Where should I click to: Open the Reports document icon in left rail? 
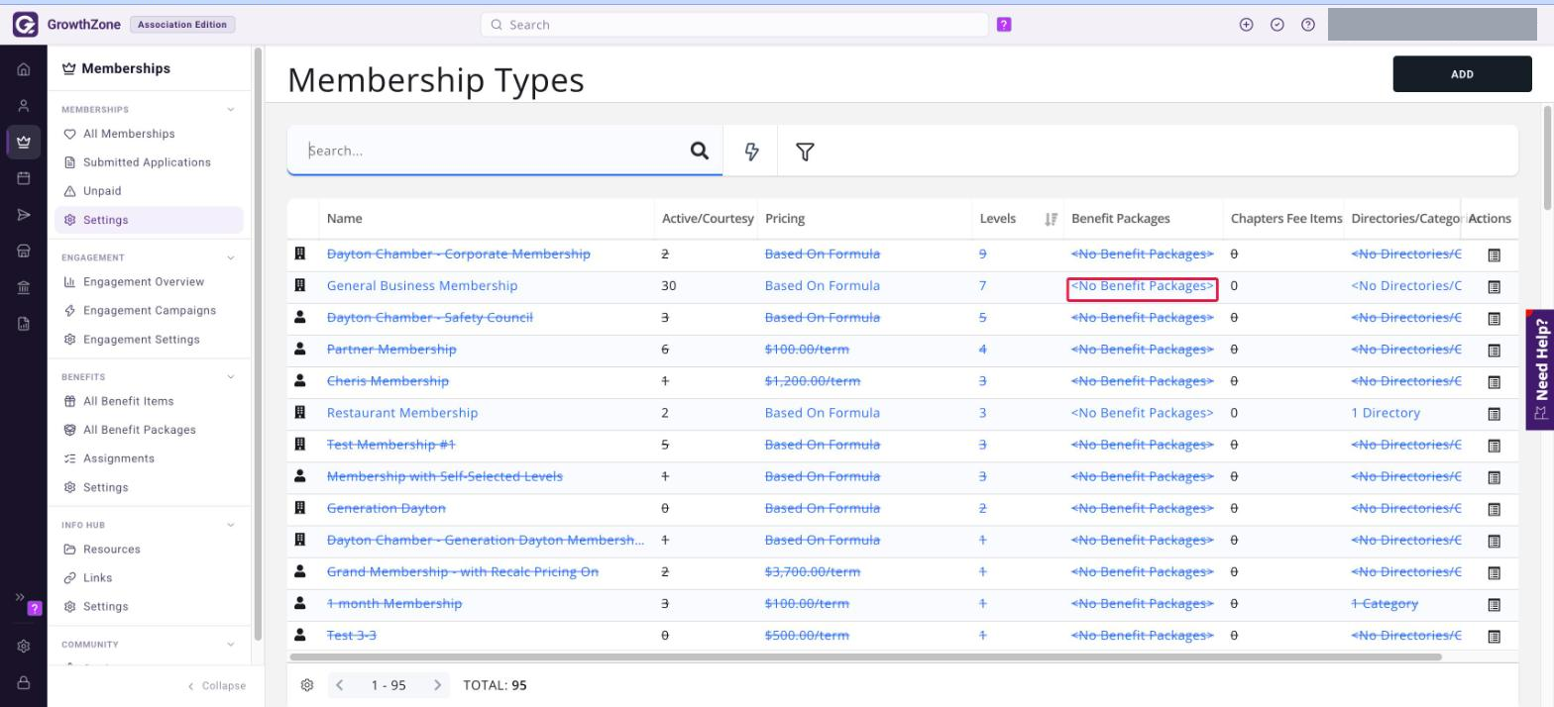click(x=24, y=324)
